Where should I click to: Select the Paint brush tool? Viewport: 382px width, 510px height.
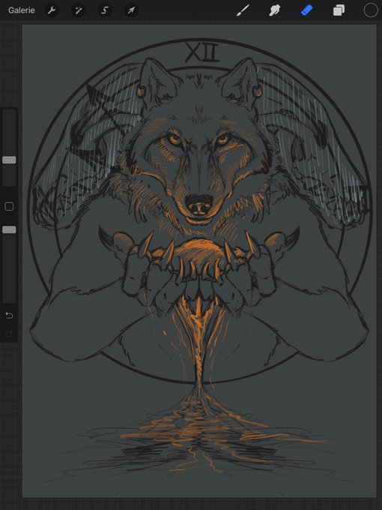point(243,10)
